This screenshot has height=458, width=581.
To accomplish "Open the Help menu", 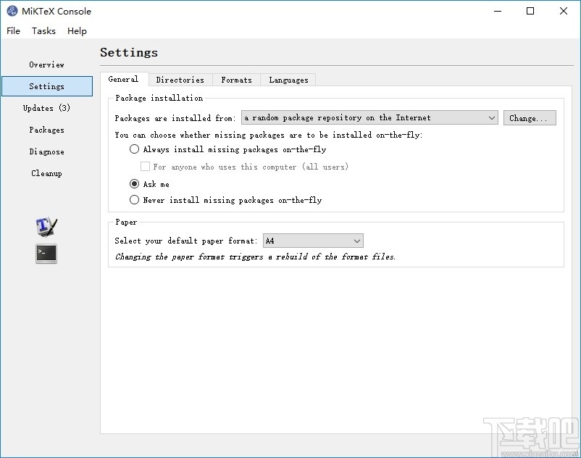I will pyautogui.click(x=77, y=31).
